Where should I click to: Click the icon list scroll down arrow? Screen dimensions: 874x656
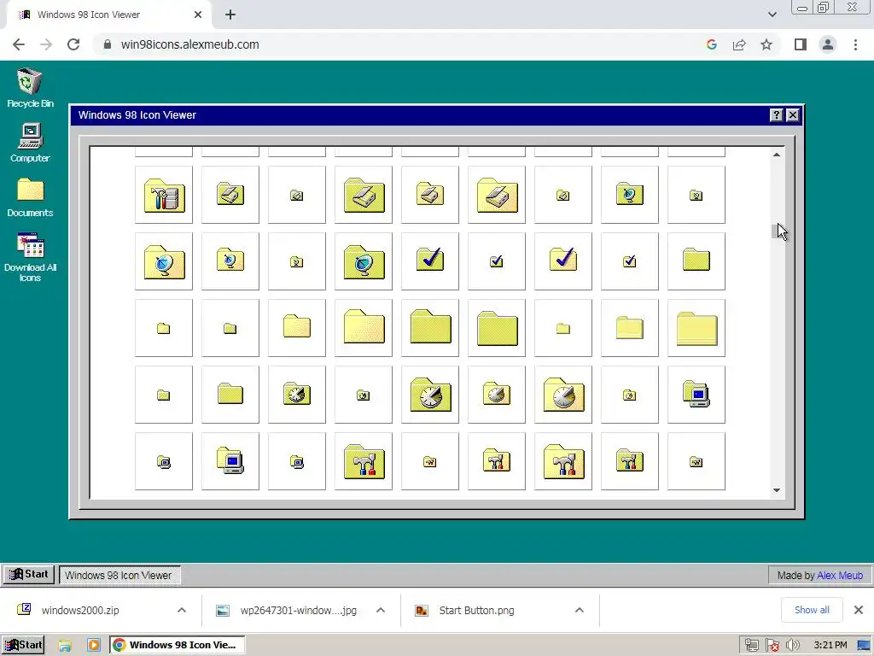(777, 490)
